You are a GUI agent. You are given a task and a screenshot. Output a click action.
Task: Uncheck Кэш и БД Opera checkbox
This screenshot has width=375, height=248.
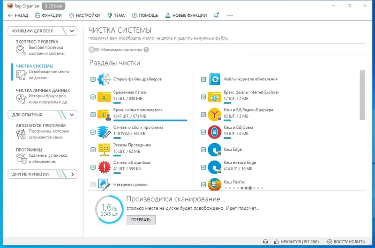203,132
